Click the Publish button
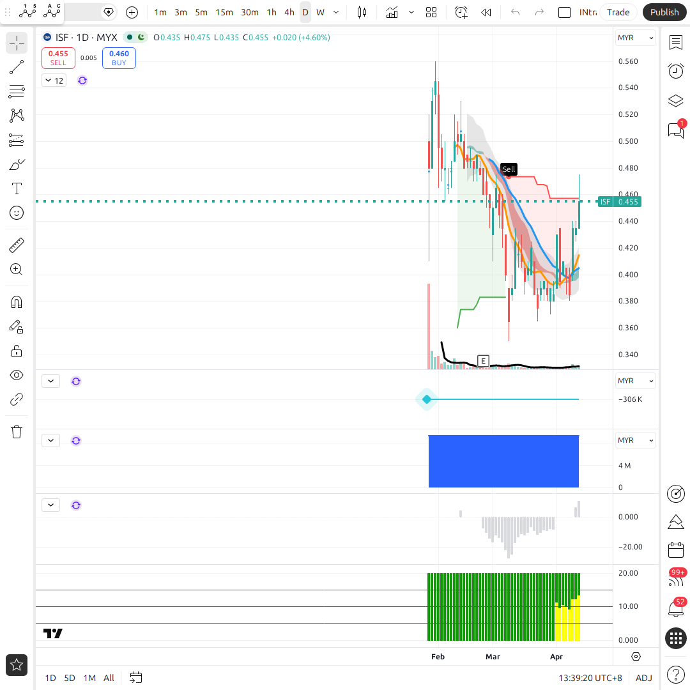Screen dimensions: 690x690 664,12
